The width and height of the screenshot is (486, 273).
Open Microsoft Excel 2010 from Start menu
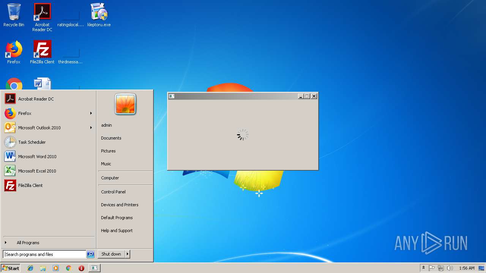tap(48, 171)
